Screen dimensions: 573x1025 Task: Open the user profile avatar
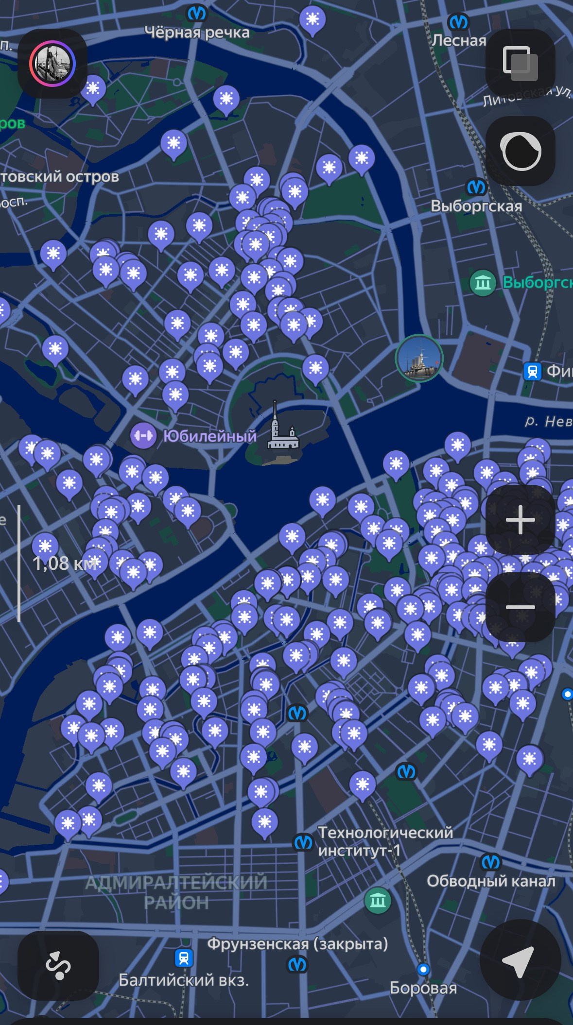coord(52,64)
